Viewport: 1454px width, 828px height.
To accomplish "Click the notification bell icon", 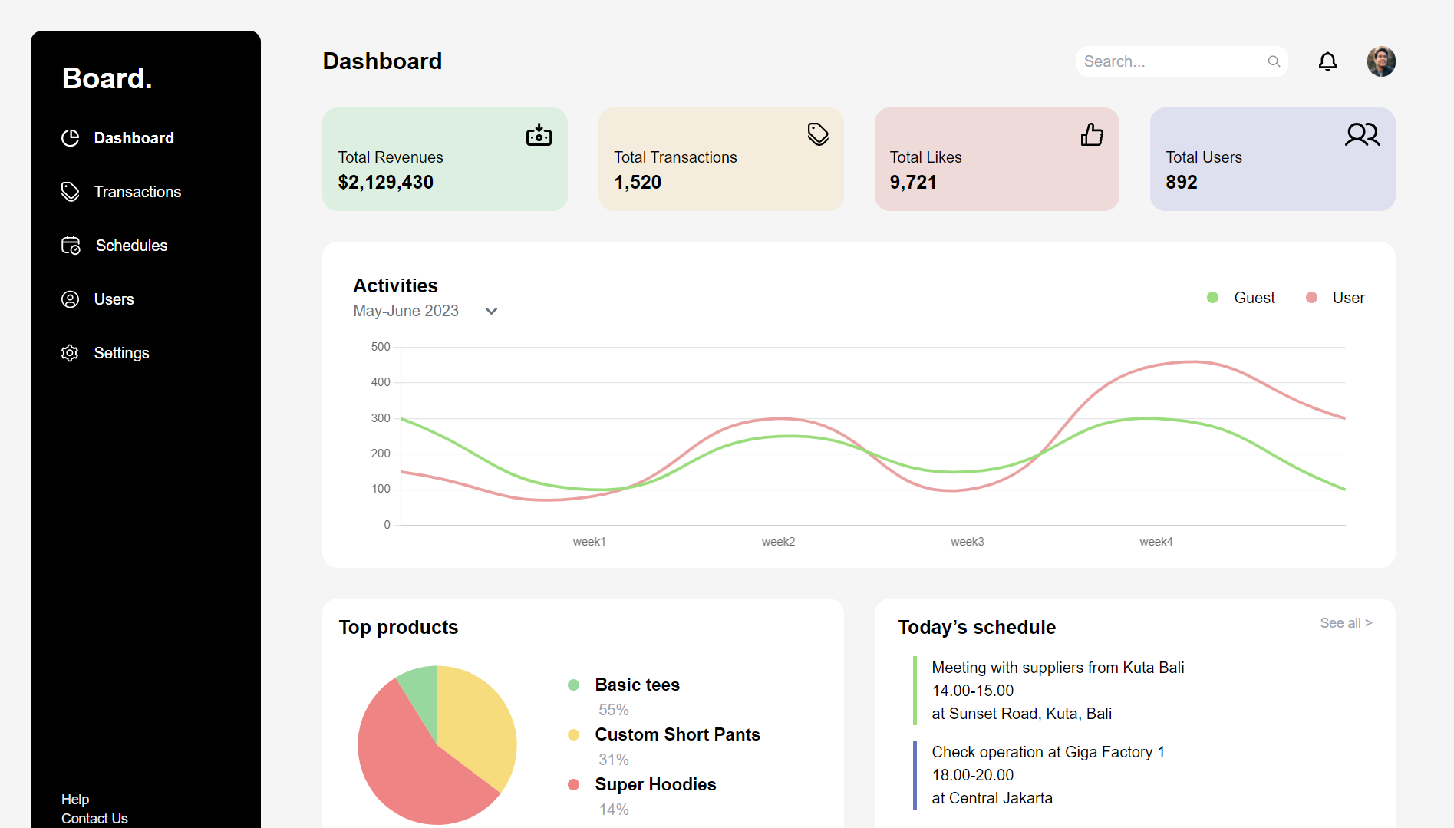I will (1327, 61).
